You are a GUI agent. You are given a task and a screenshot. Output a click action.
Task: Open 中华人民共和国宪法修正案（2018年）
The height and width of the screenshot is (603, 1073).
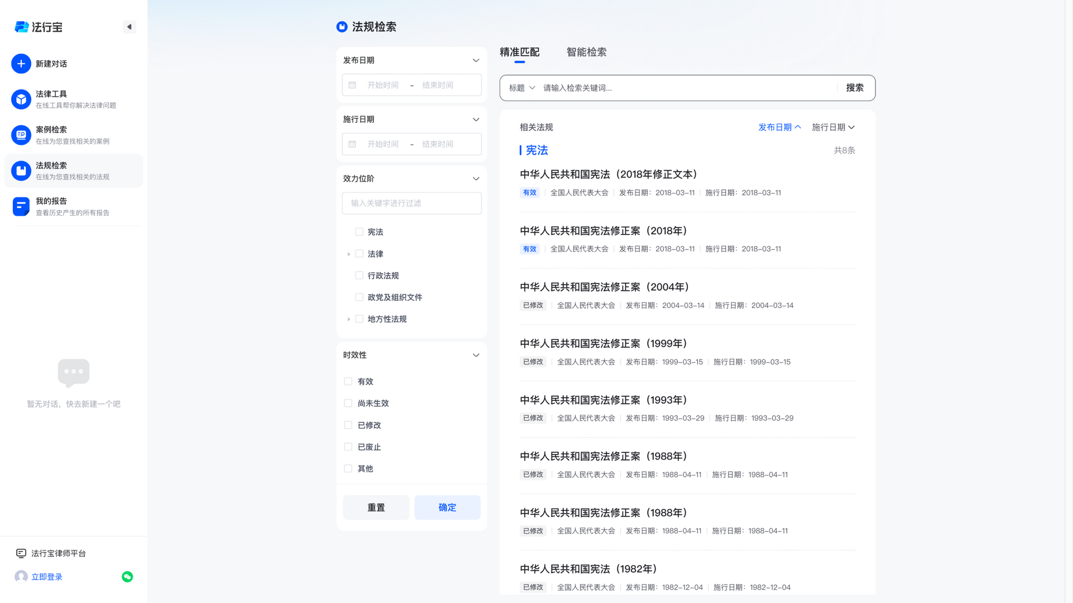click(604, 231)
